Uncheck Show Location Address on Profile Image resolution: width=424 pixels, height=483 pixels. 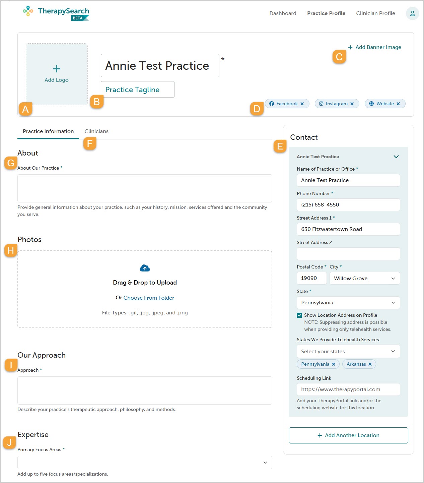(x=299, y=315)
